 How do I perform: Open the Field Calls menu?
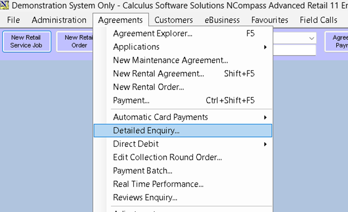click(318, 20)
